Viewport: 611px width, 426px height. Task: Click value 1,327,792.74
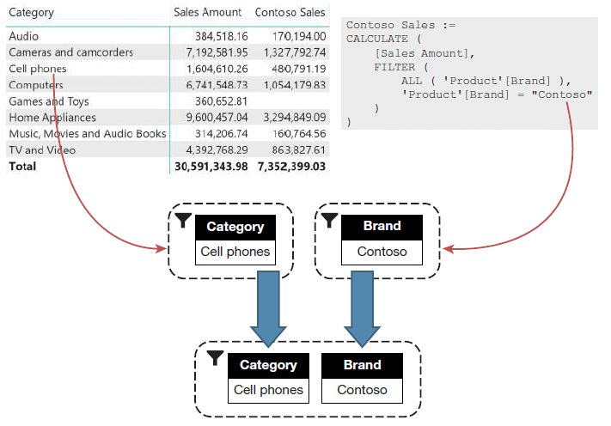click(295, 52)
